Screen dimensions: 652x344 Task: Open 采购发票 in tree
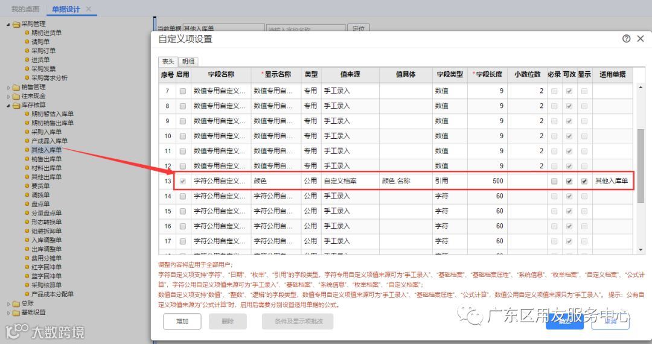click(43, 69)
